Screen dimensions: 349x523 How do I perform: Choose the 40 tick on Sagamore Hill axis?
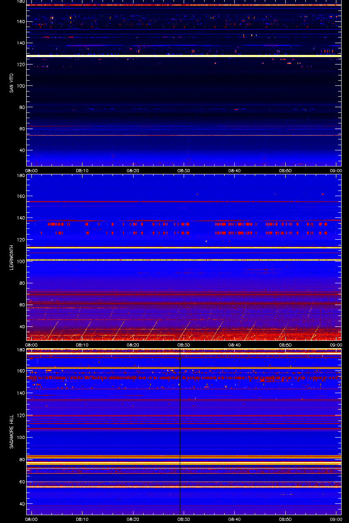[x=23, y=503]
